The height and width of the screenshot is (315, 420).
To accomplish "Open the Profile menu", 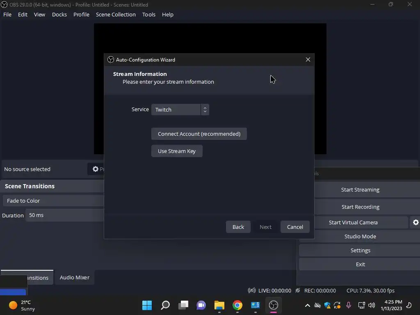I will pyautogui.click(x=81, y=14).
